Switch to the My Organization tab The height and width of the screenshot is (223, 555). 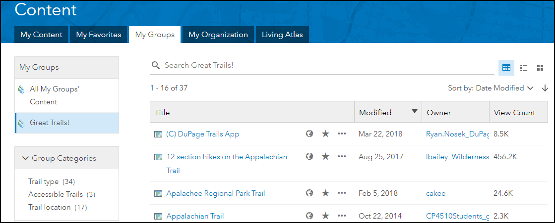pyautogui.click(x=218, y=35)
